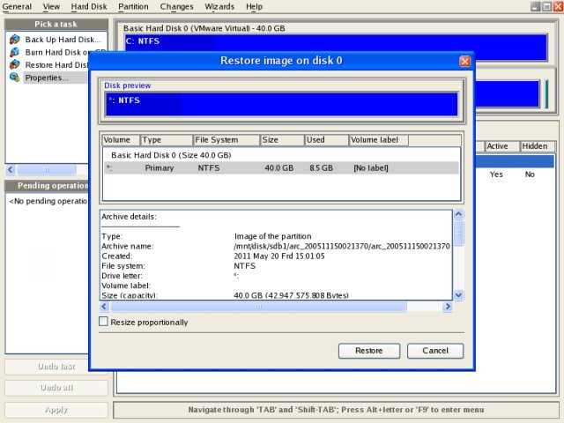Screen dimensions: 564x423
Task: Click the left scroll arrow in task panel
Action: point(11,169)
